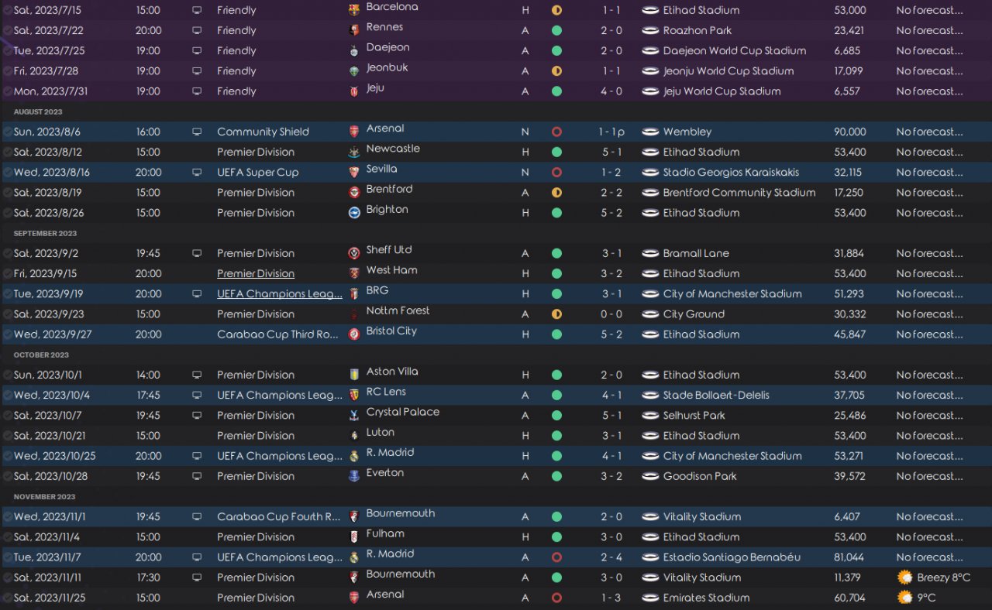Click the Estadio Santiago Bernabéu stadium name
The width and height of the screenshot is (992, 610).
(732, 557)
